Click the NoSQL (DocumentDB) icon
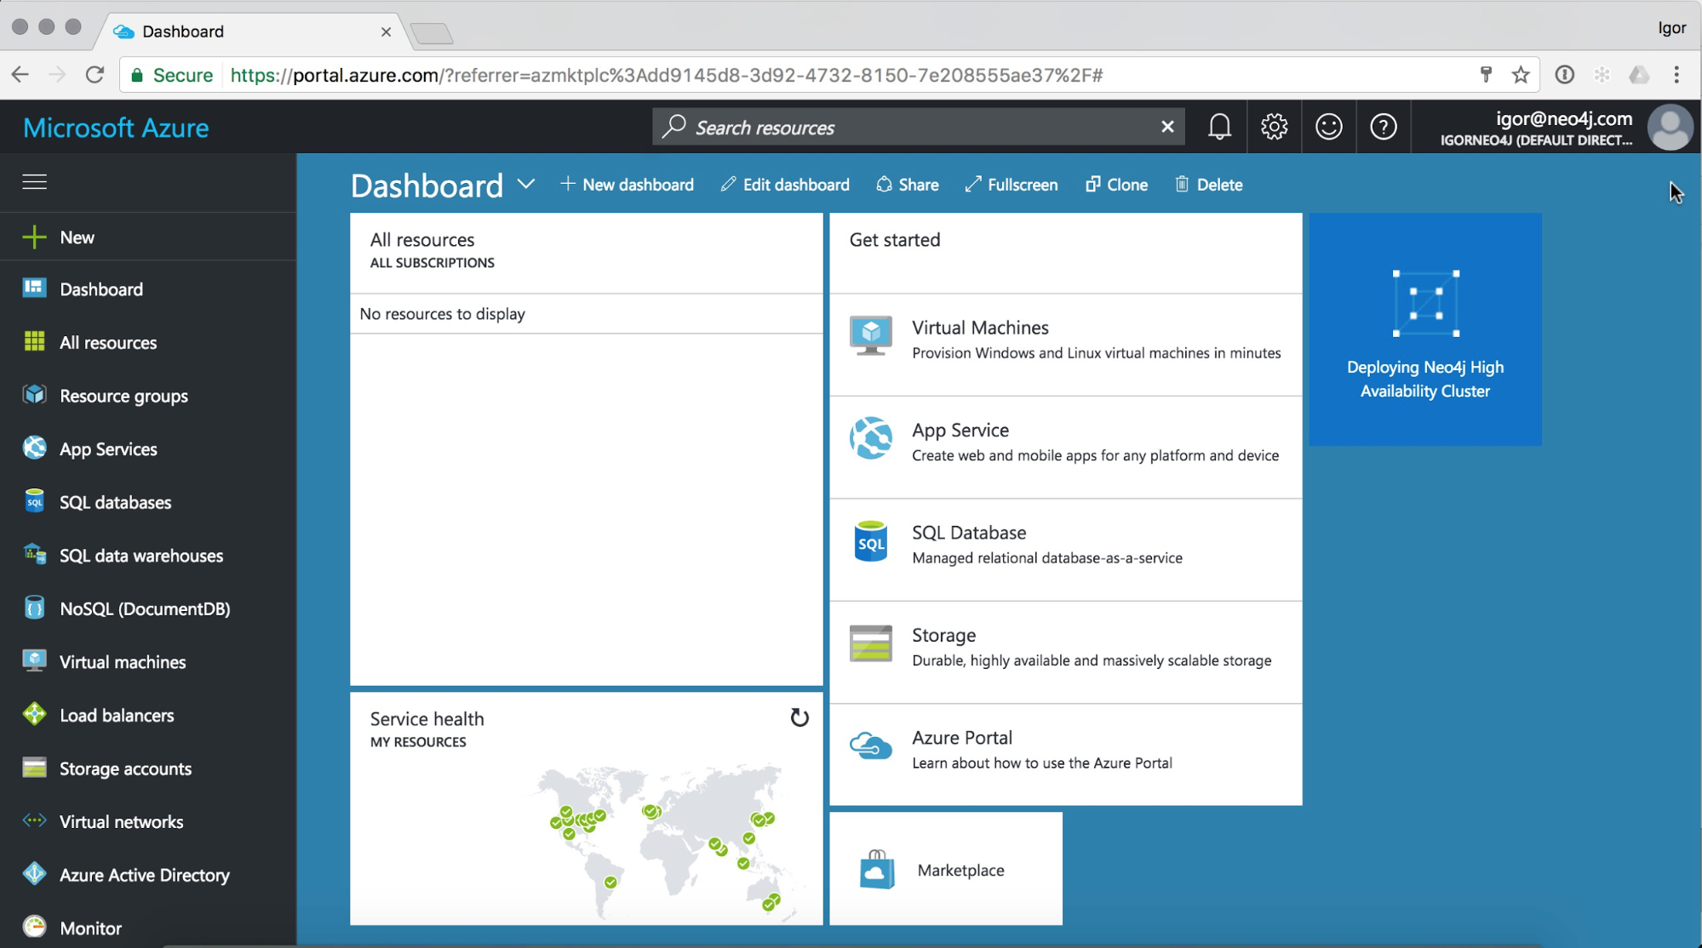The image size is (1702, 948). tap(34, 608)
